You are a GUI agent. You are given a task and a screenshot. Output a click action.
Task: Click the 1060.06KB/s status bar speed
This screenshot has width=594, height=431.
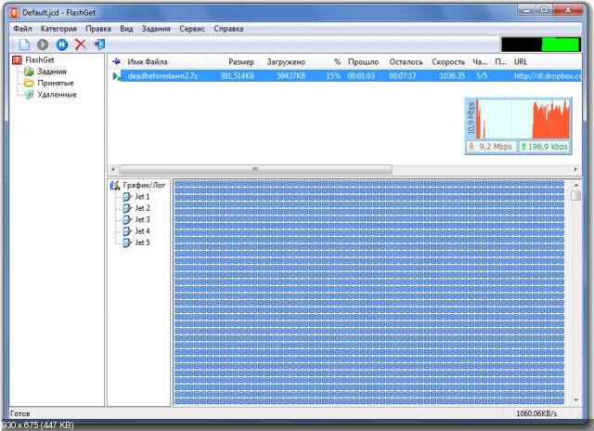click(536, 413)
